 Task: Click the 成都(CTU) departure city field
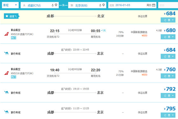(40, 5)
